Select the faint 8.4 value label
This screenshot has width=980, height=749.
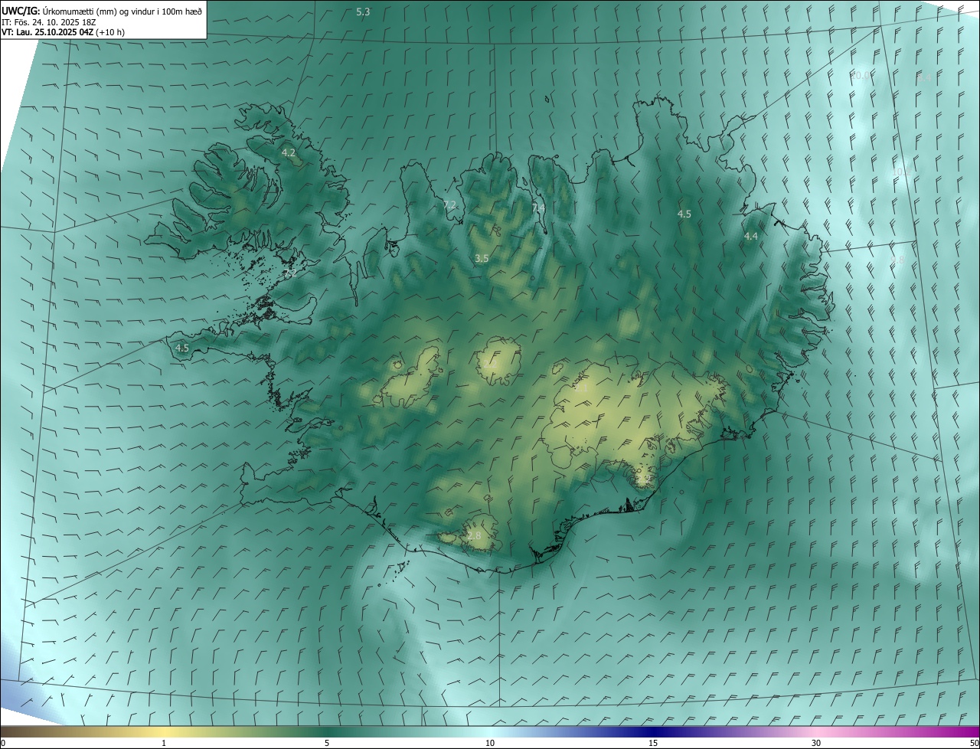click(924, 77)
